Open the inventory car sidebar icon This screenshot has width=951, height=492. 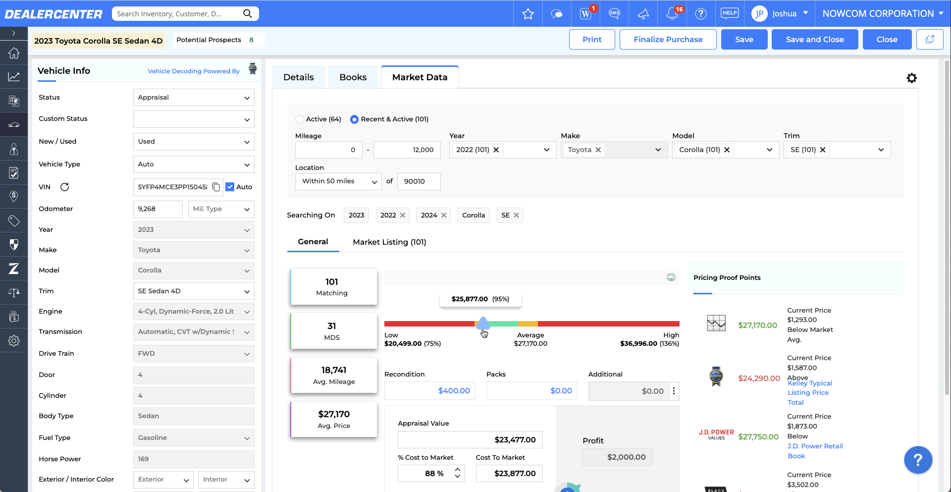(14, 125)
